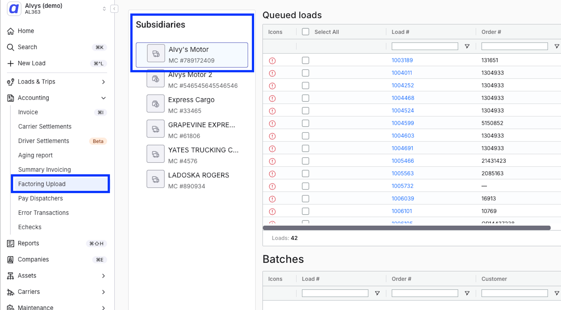Image resolution: width=561 pixels, height=310 pixels.
Task: Open the Load # filter icon in Queued loads
Action: pyautogui.click(x=467, y=46)
